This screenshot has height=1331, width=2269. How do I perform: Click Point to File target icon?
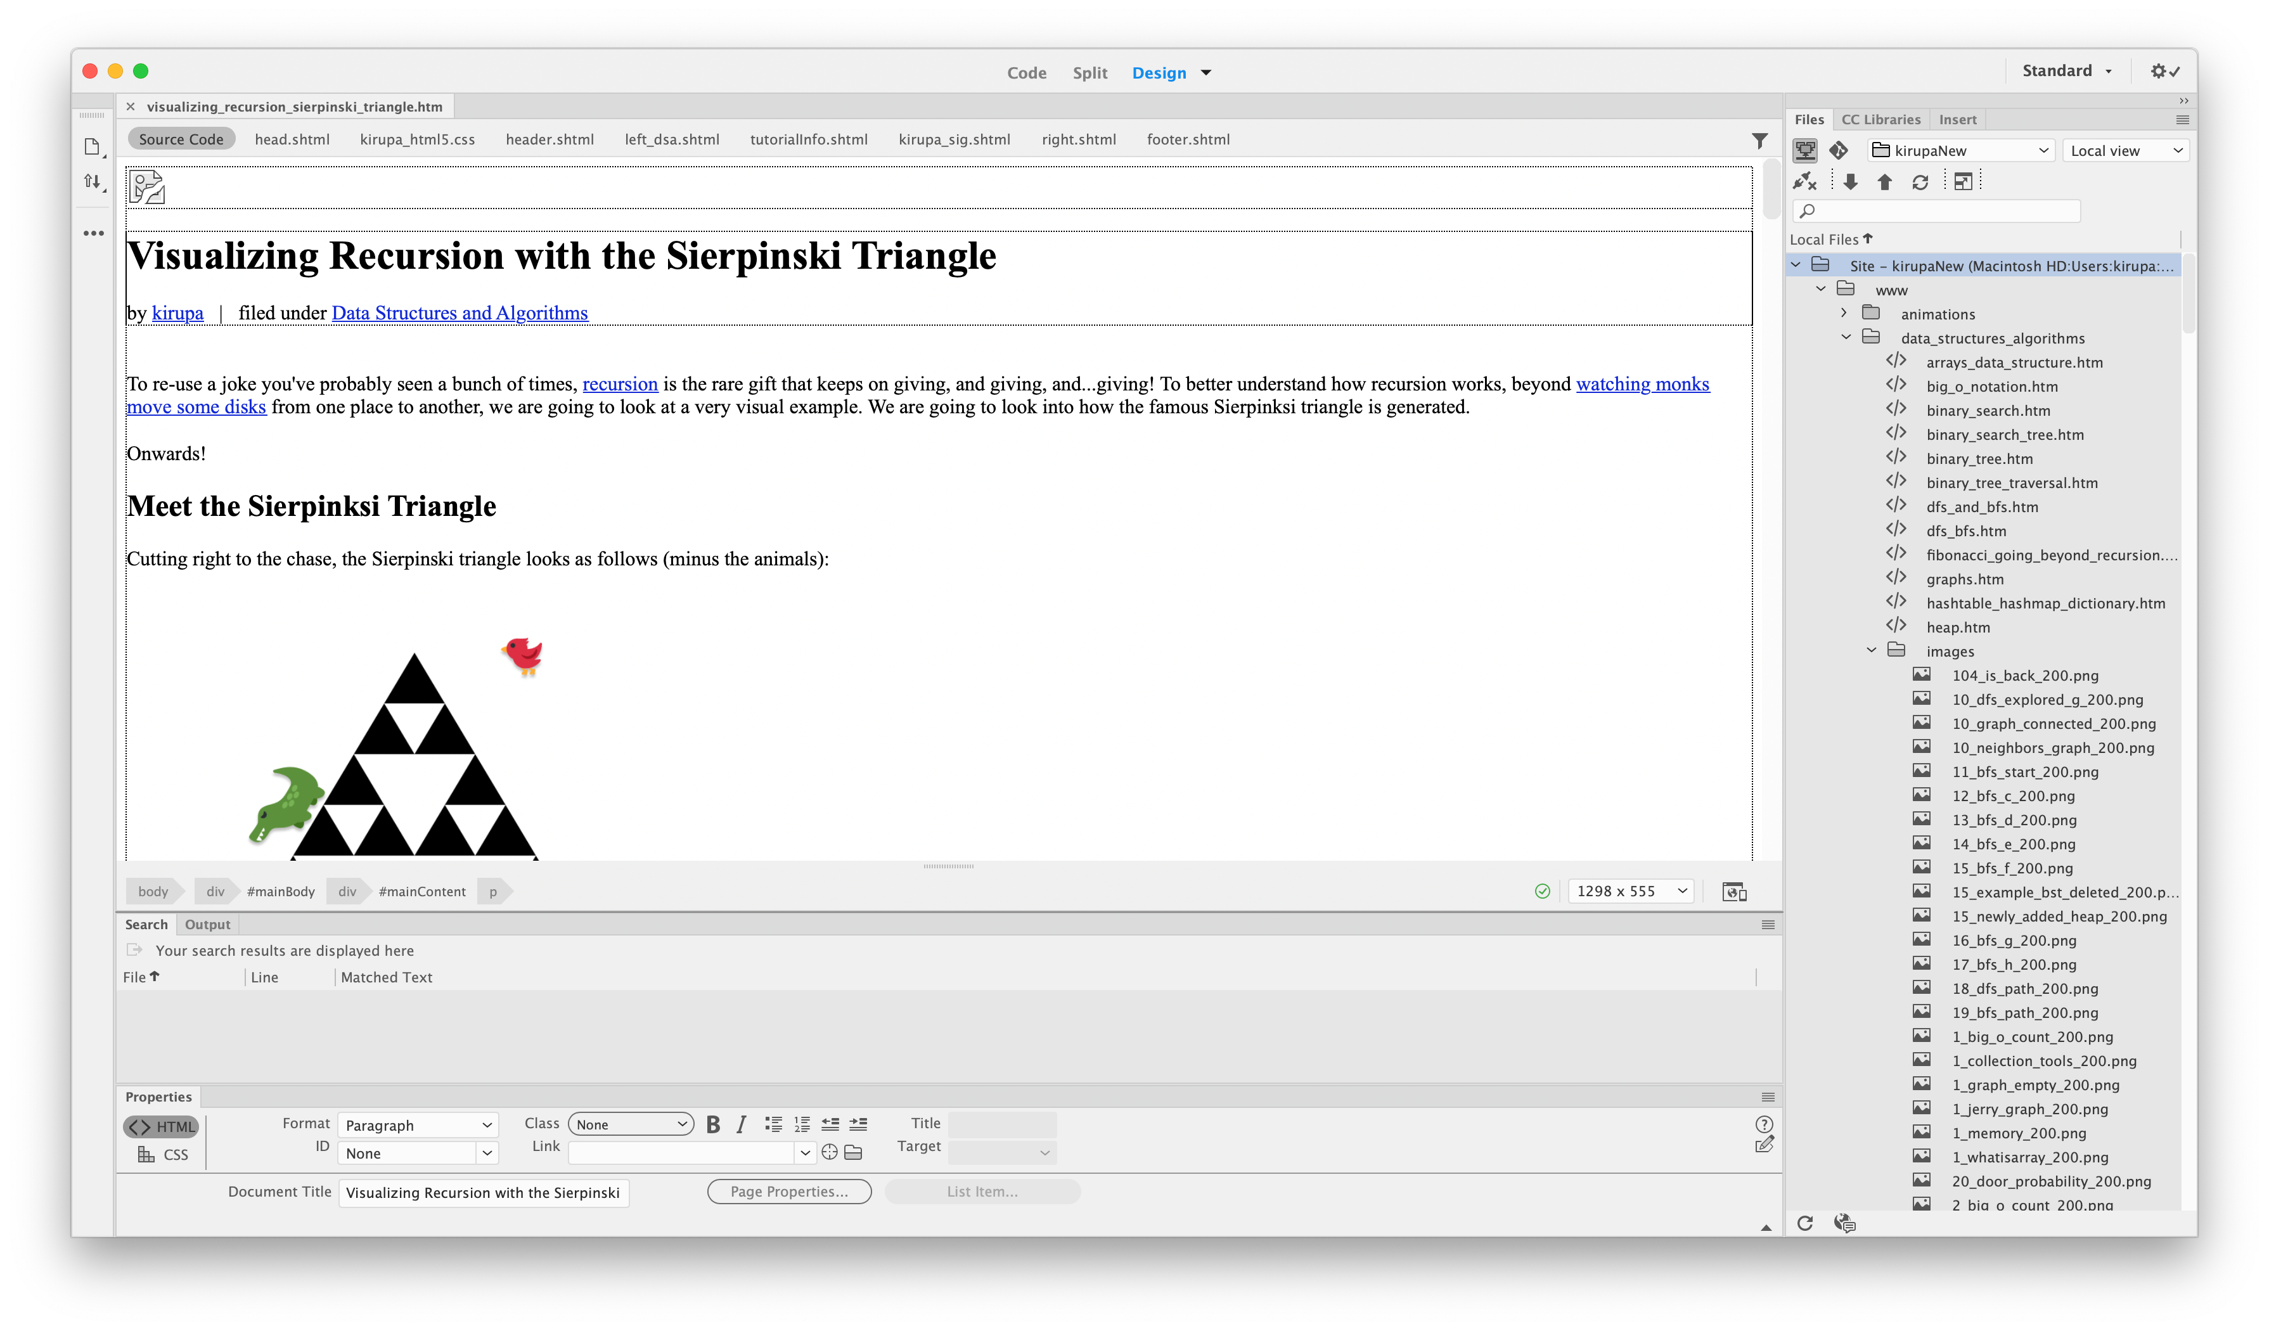pos(829,1152)
